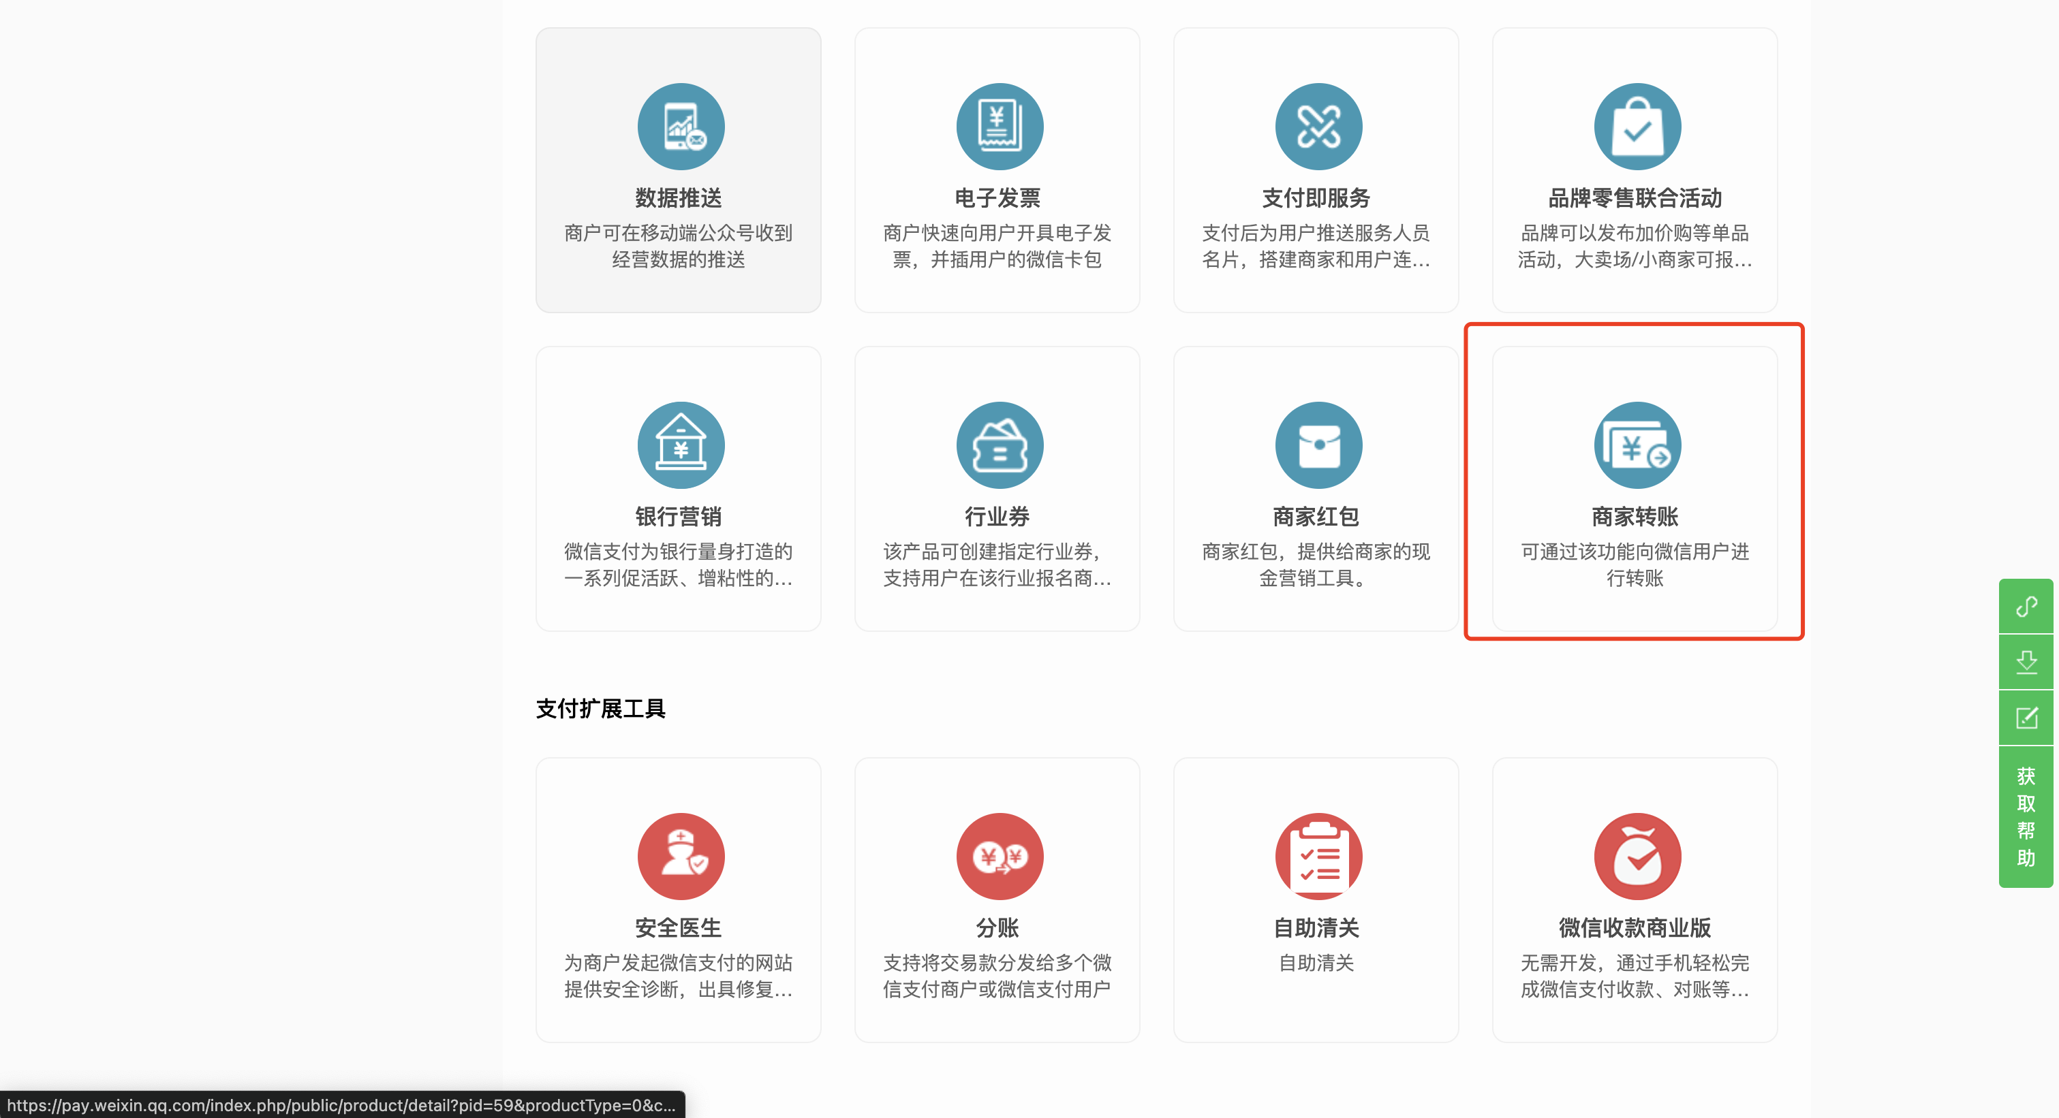Click the 行业券 wallet coupon icon
The height and width of the screenshot is (1118, 2059).
point(999,445)
